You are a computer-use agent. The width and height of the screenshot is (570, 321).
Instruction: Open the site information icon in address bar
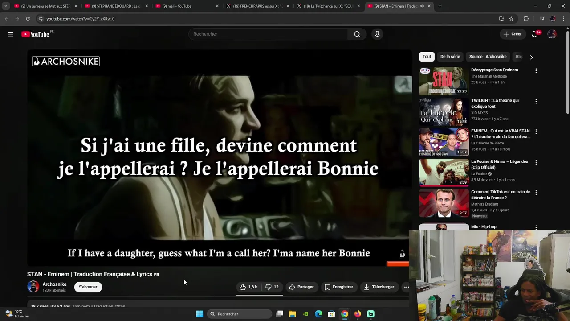tap(41, 19)
